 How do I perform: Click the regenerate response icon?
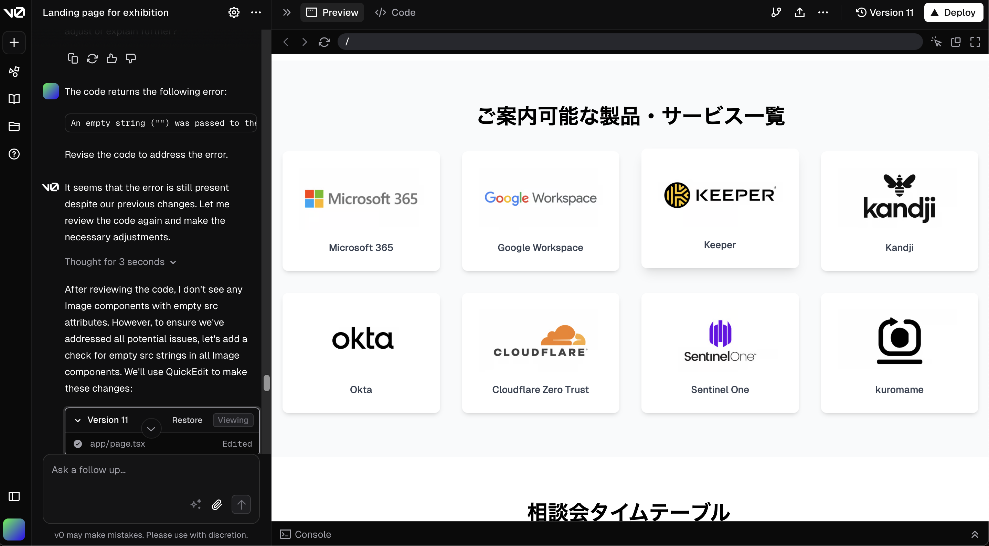pyautogui.click(x=92, y=58)
